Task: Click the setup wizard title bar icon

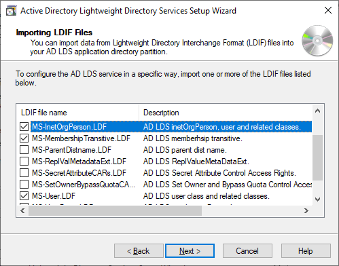Action: click(12, 11)
